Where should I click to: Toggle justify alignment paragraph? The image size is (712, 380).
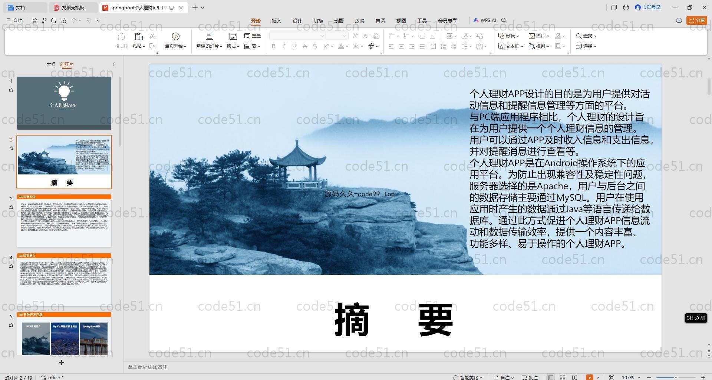click(x=422, y=46)
